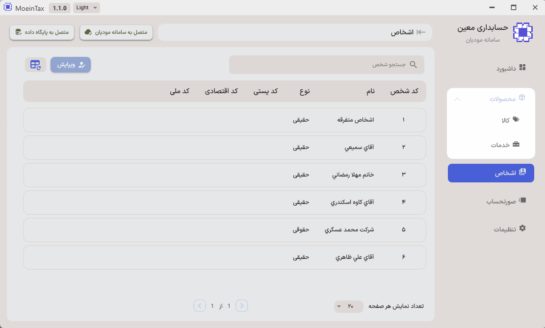545x328 pixels.
Task: Click 'متصل به پایگاه داده' database button
Action: point(42,32)
